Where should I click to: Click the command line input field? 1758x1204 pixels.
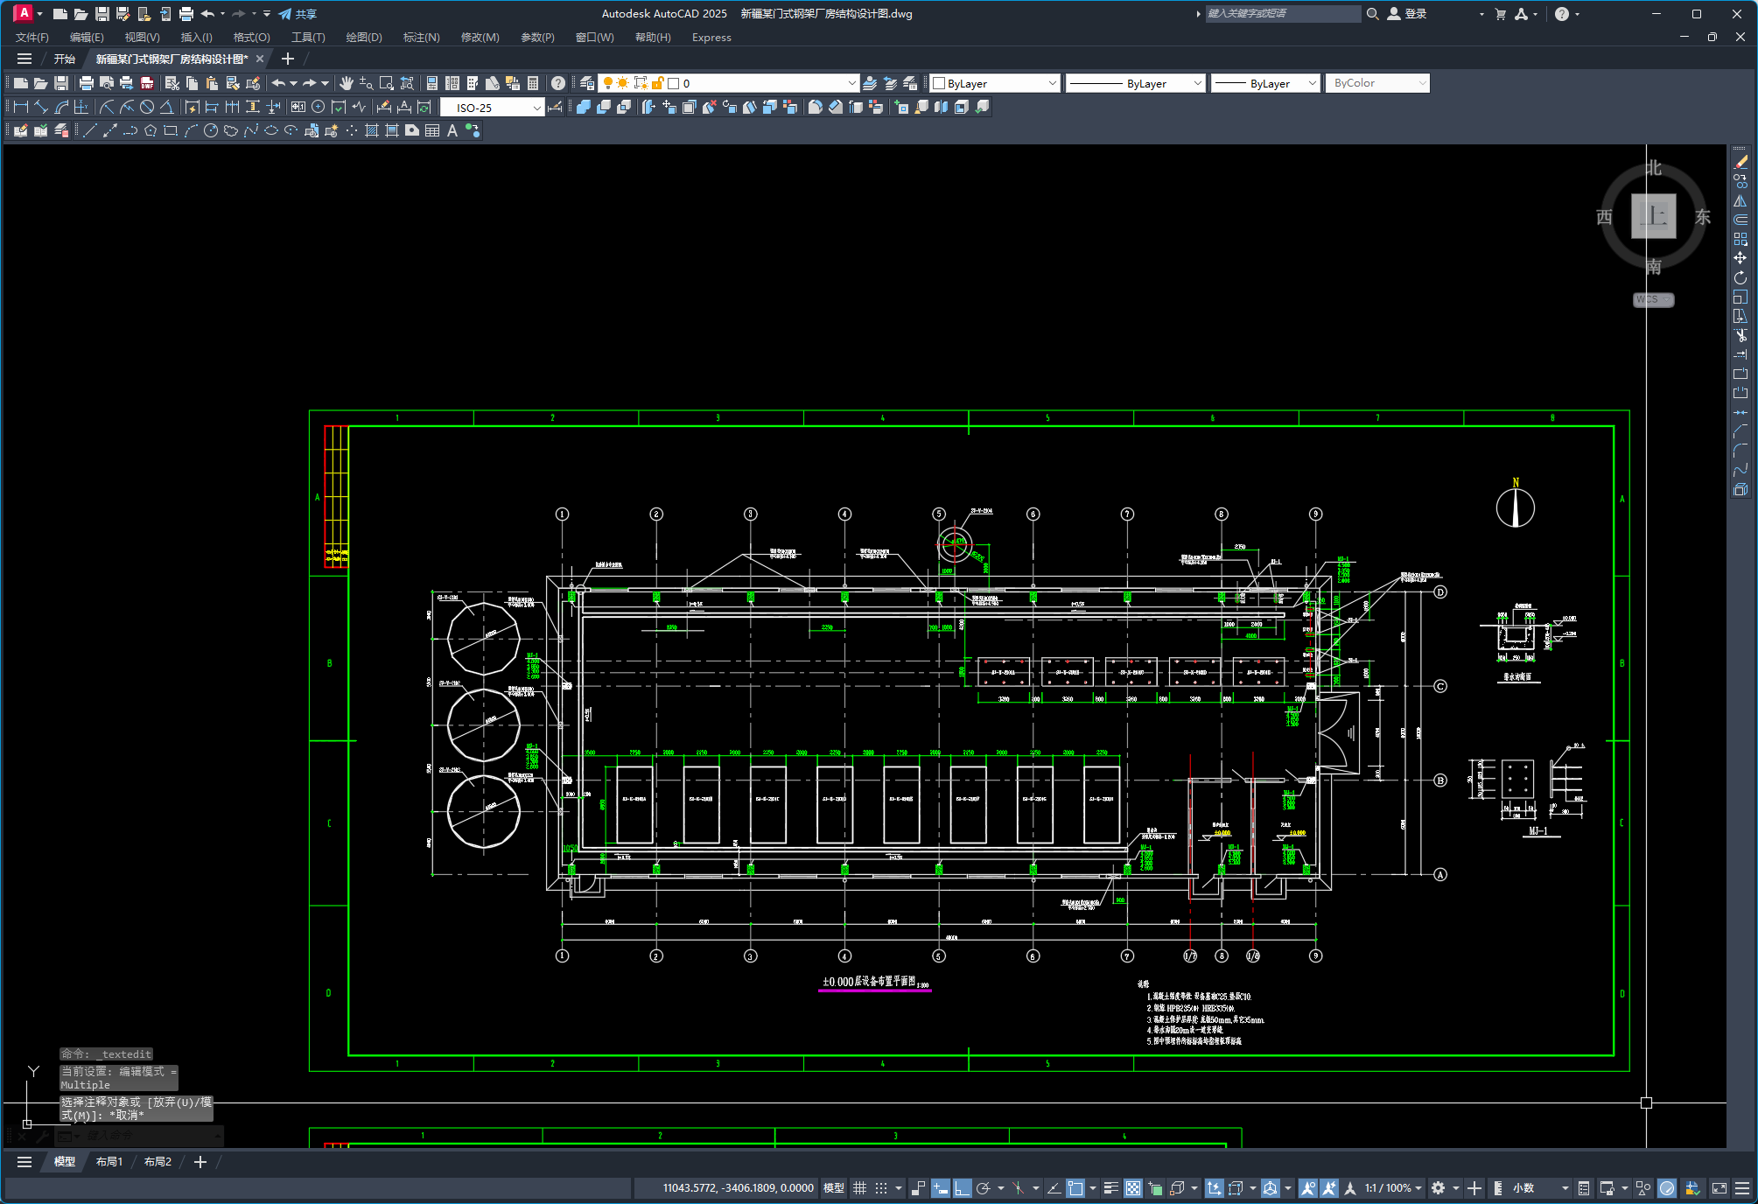pyautogui.click(x=145, y=1136)
